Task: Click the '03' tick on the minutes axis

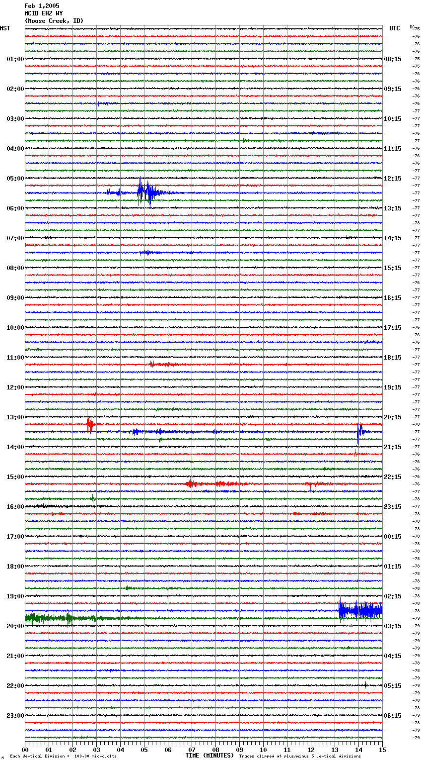Action: [x=97, y=750]
